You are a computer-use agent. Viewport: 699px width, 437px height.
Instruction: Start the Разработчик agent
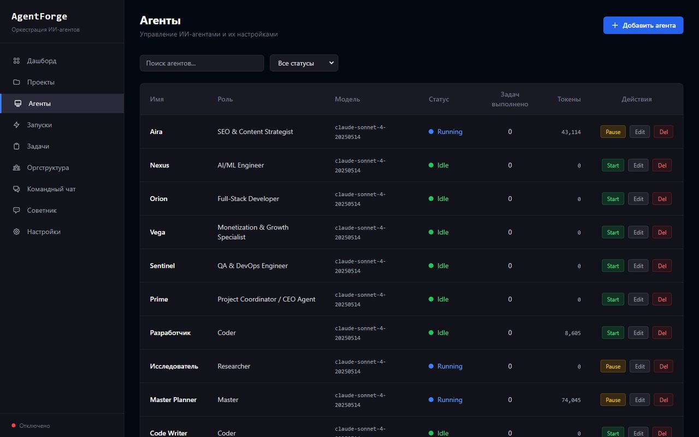(x=613, y=333)
